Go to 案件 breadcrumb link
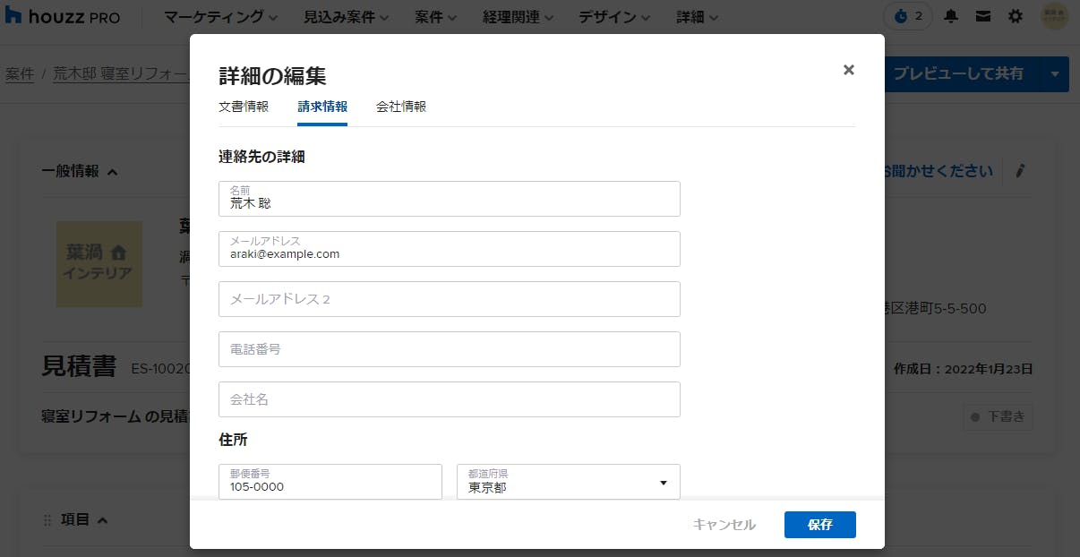This screenshot has height=557, width=1080. coord(20,74)
